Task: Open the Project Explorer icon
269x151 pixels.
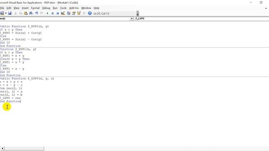Action: (x=69, y=13)
